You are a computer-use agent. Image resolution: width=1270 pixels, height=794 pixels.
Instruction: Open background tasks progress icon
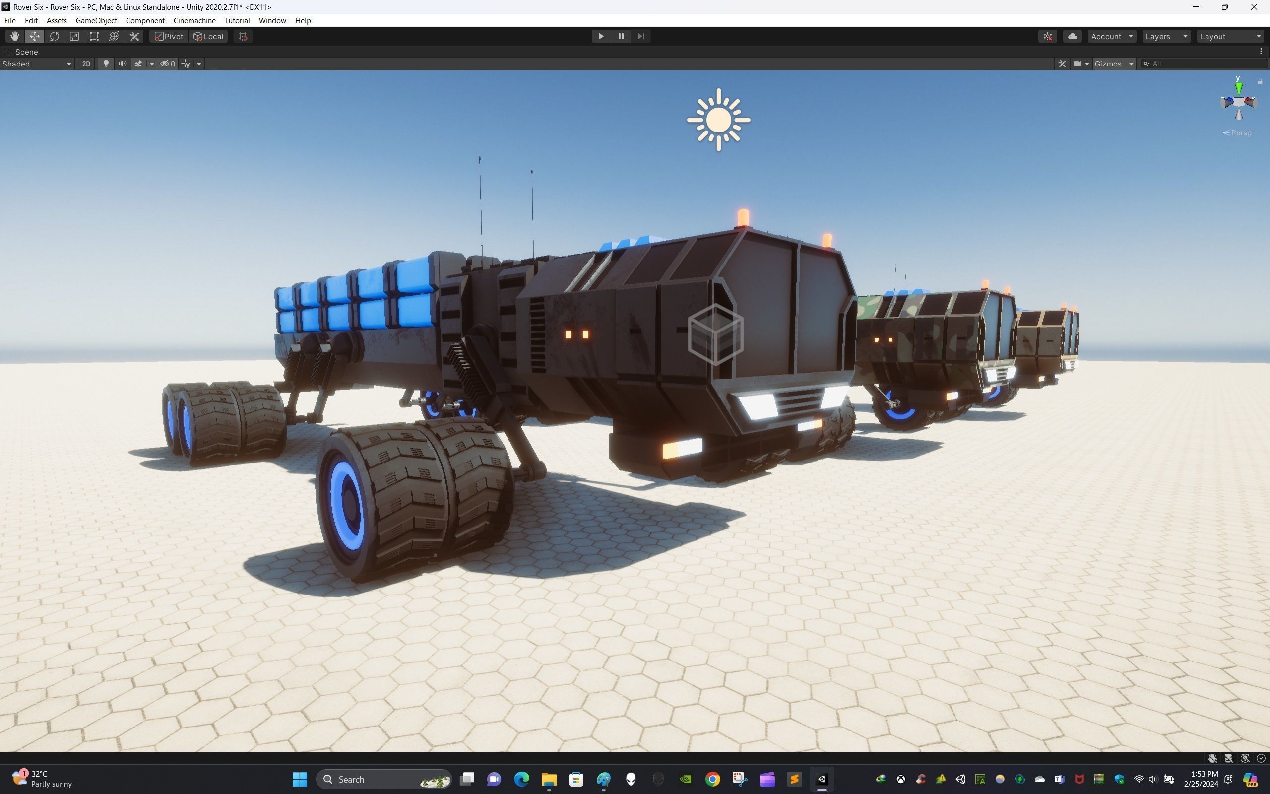click(1261, 758)
